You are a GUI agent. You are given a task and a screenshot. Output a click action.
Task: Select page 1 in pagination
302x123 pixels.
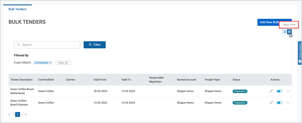click(17, 115)
